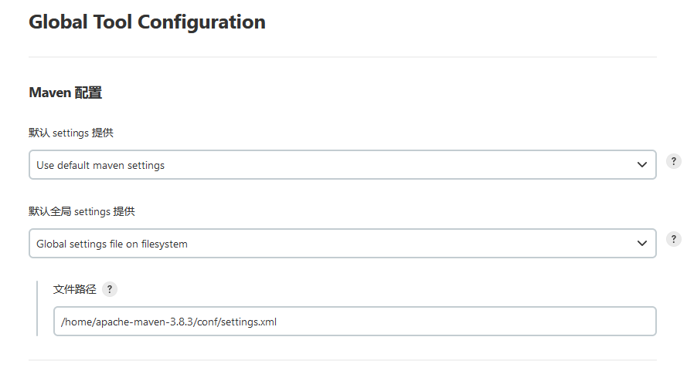Open help for 默认全局 settings 提供 dropdown

673,239
